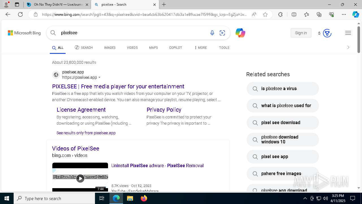The width and height of the screenshot is (362, 204).
Task: Open collections icon in toolbar
Action: [x=319, y=14]
